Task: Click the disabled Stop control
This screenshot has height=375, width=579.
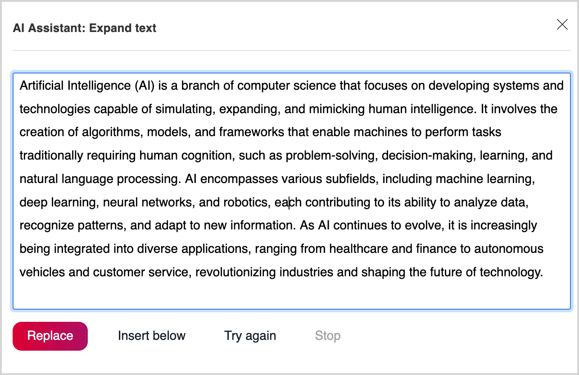Action: tap(327, 335)
